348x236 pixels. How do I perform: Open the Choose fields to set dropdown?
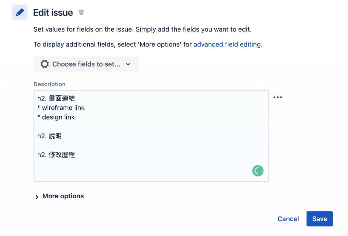click(86, 64)
